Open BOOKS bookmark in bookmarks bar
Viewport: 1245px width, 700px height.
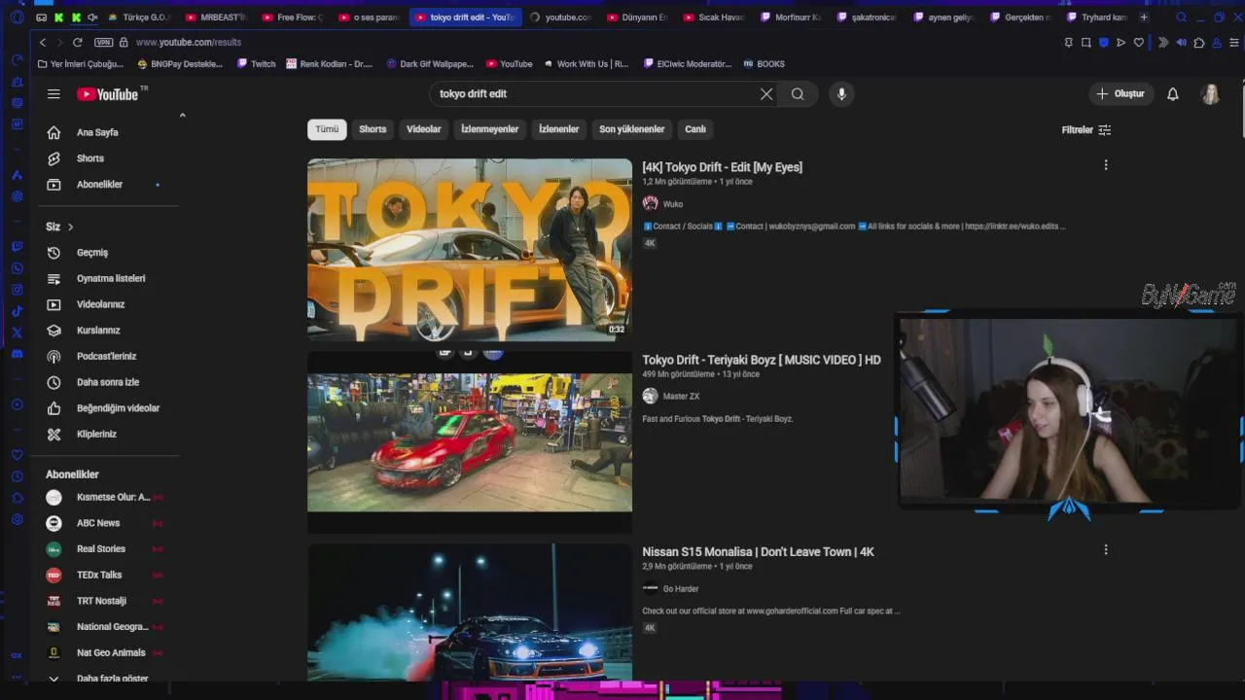(765, 64)
